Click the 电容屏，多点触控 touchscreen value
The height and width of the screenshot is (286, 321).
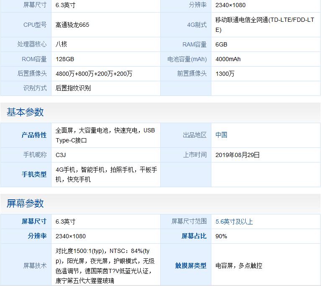pyautogui.click(x=239, y=265)
